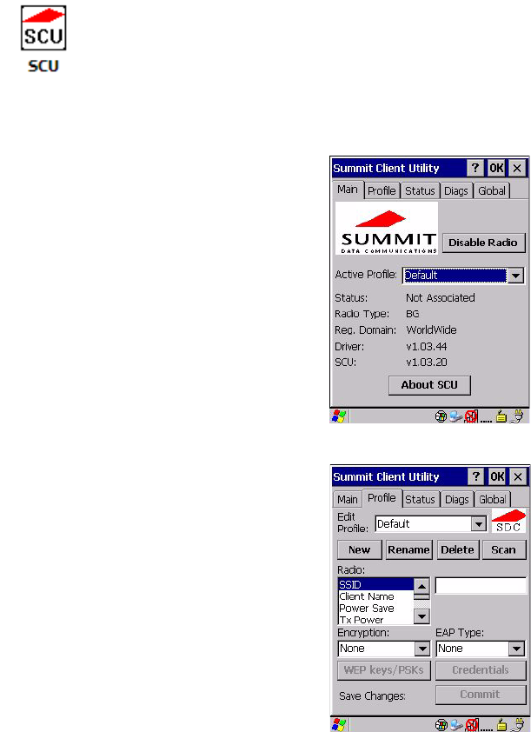Select the Main tab above the Summit logo
The width and height of the screenshot is (531, 732).
(x=348, y=190)
